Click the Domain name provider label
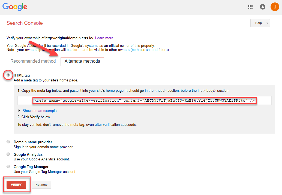The width and height of the screenshot is (282, 195). pos(33,142)
